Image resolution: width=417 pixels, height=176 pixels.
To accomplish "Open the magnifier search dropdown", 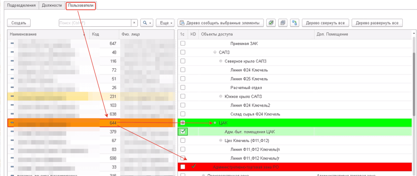I will [147, 23].
